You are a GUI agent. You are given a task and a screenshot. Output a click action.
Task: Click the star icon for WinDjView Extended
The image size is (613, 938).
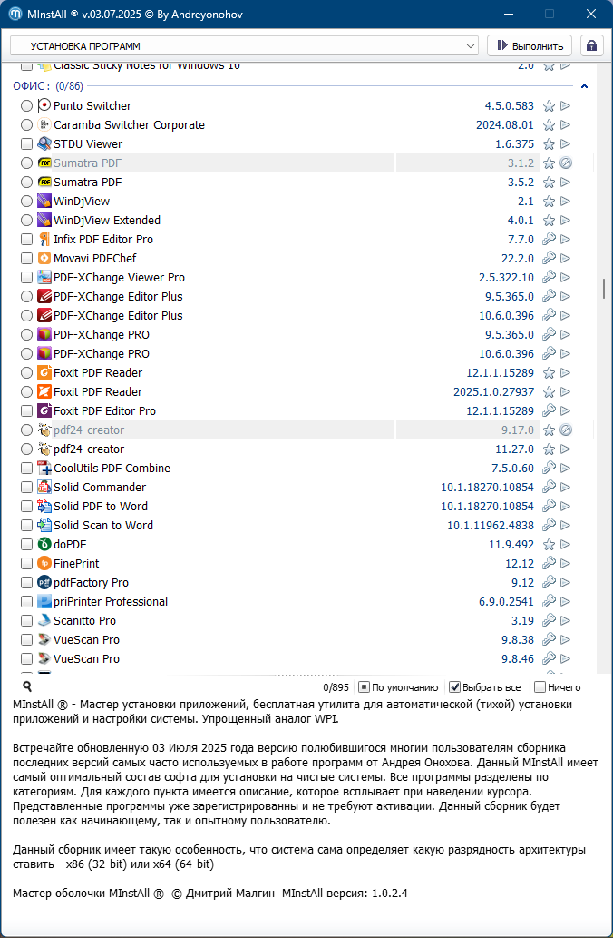[549, 220]
